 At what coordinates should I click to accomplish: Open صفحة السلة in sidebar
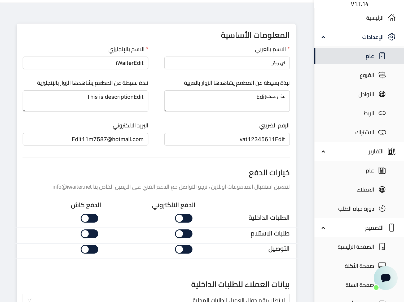(359, 285)
